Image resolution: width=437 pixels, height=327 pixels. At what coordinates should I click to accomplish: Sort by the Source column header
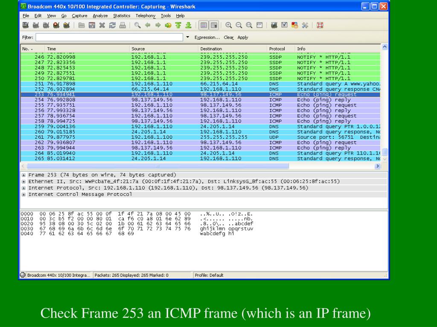[x=164, y=49]
